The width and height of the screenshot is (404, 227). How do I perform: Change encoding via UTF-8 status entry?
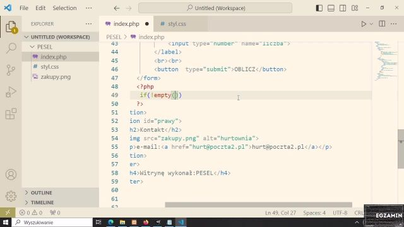click(x=340, y=213)
